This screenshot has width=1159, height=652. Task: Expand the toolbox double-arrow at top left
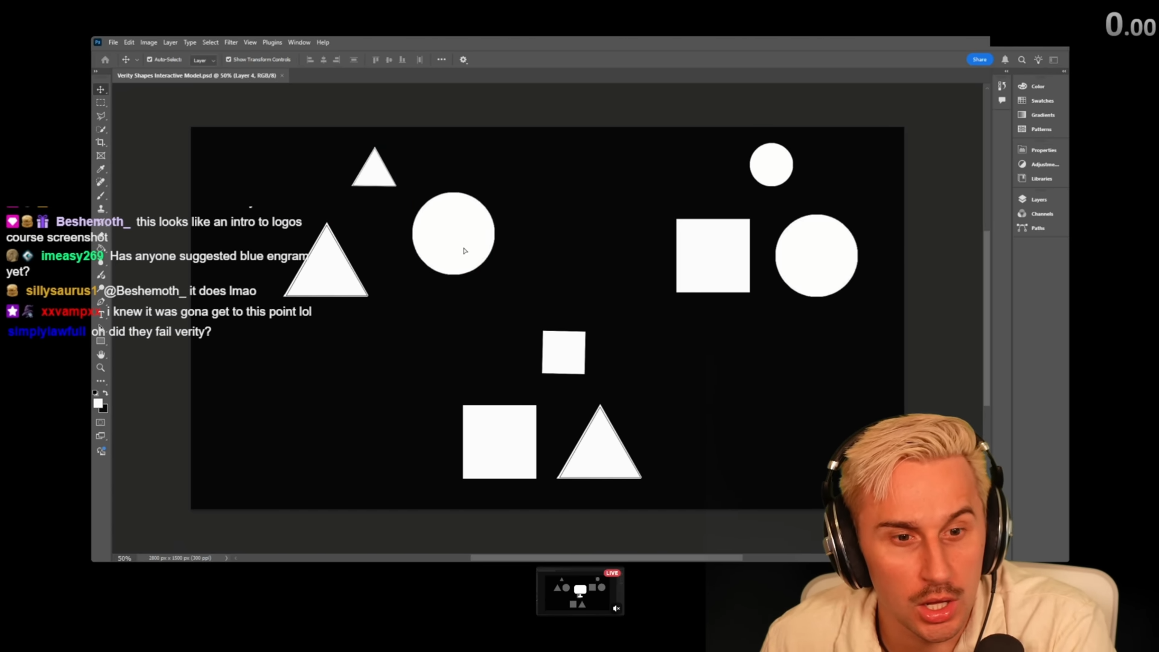coord(95,71)
